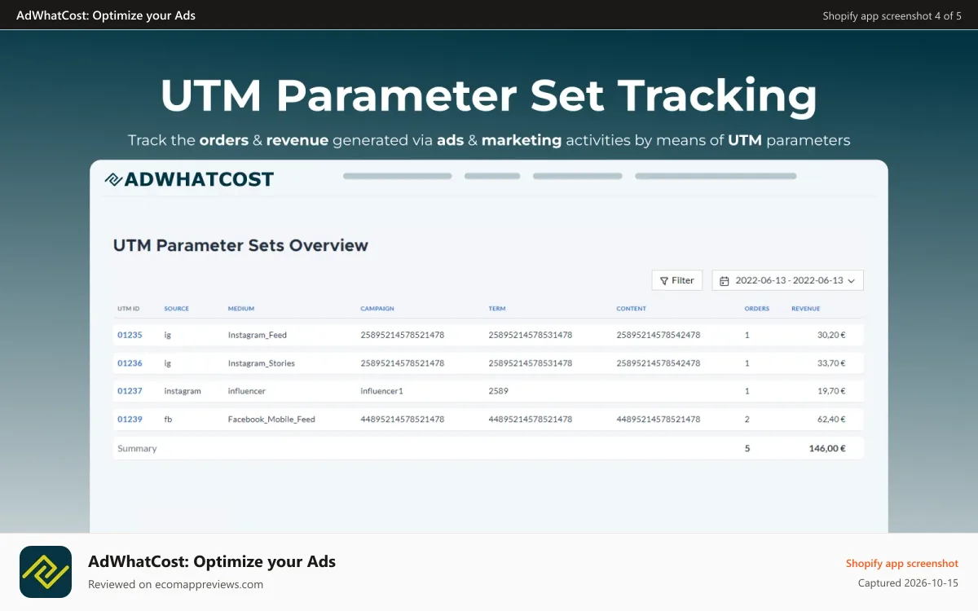Click the ecomappreviews.com review text

pyautogui.click(x=175, y=584)
